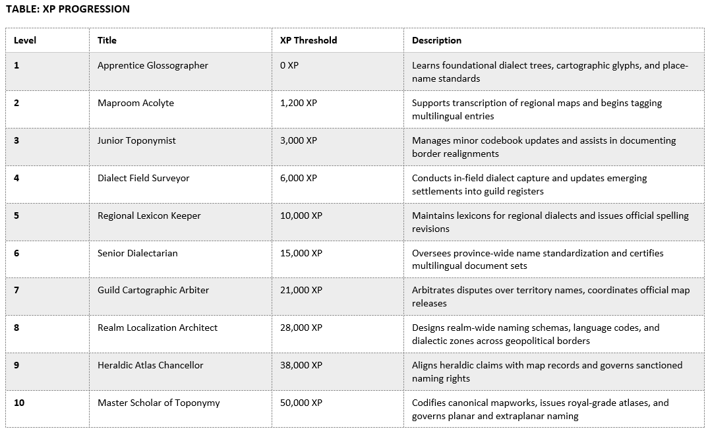Select the Regional Lexicon Keeper cell
This screenshot has height=431, width=708.
pyautogui.click(x=149, y=215)
